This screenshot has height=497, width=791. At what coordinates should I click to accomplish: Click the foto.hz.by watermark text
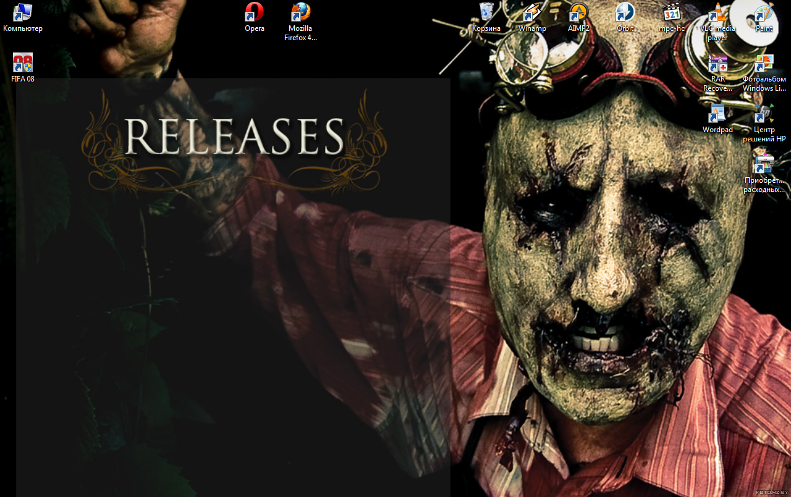pos(771,492)
